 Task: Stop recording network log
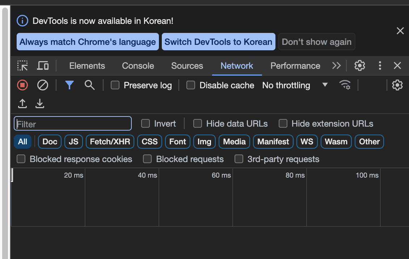[22, 85]
